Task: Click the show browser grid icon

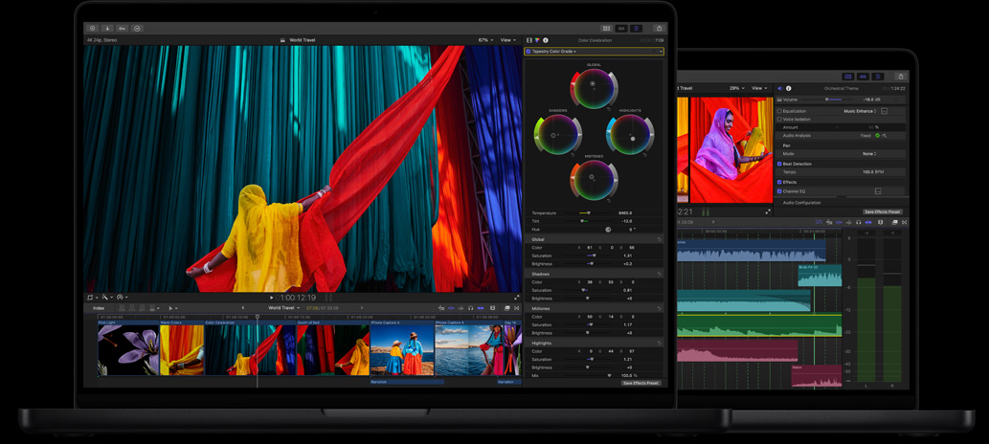Action: click(x=606, y=29)
